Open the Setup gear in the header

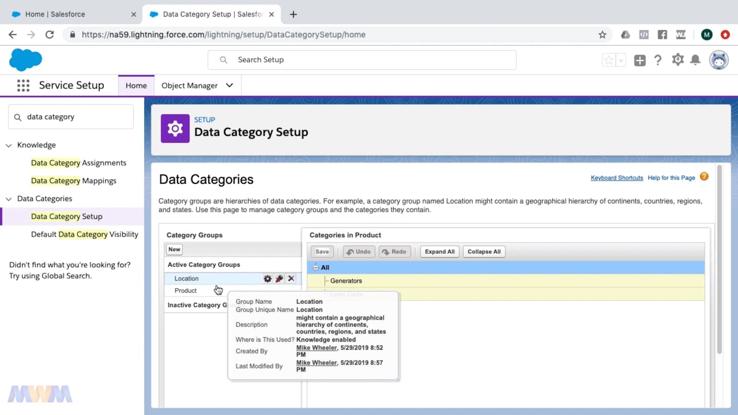coord(678,59)
